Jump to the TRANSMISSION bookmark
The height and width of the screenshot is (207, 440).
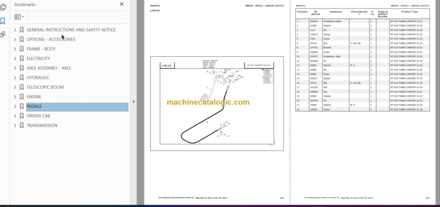(42, 126)
